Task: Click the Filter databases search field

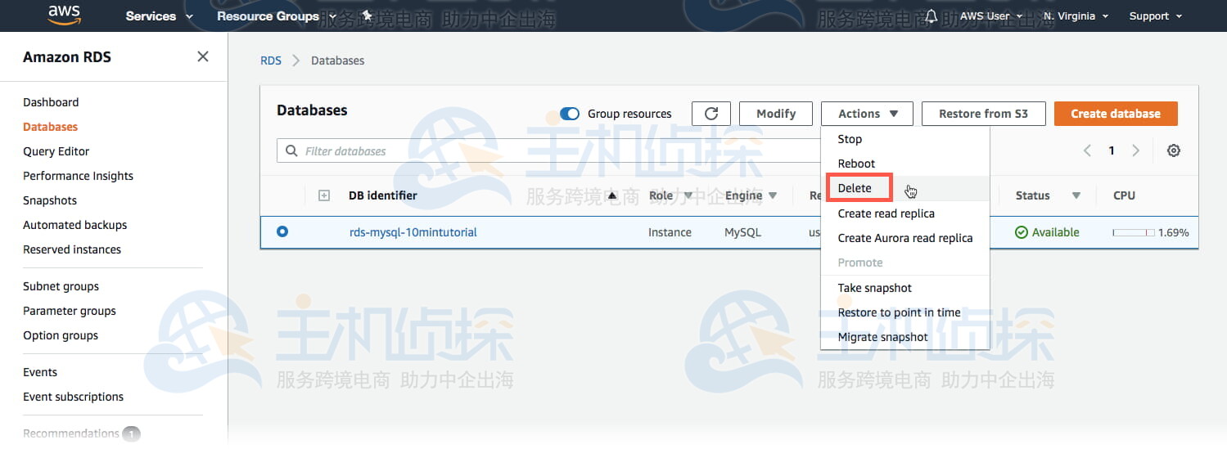Action: pos(550,151)
